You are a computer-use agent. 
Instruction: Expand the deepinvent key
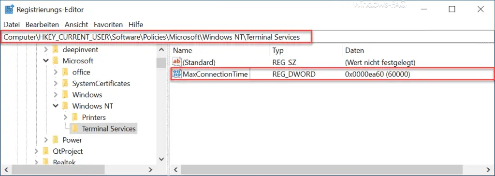click(x=46, y=50)
